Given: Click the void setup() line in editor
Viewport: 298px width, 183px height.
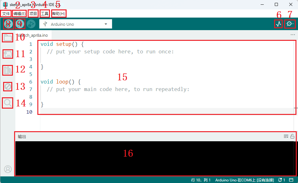Looking at the screenshot, I should 62,44.
